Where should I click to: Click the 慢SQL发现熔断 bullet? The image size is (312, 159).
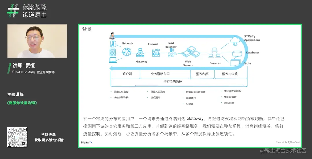(233, 91)
